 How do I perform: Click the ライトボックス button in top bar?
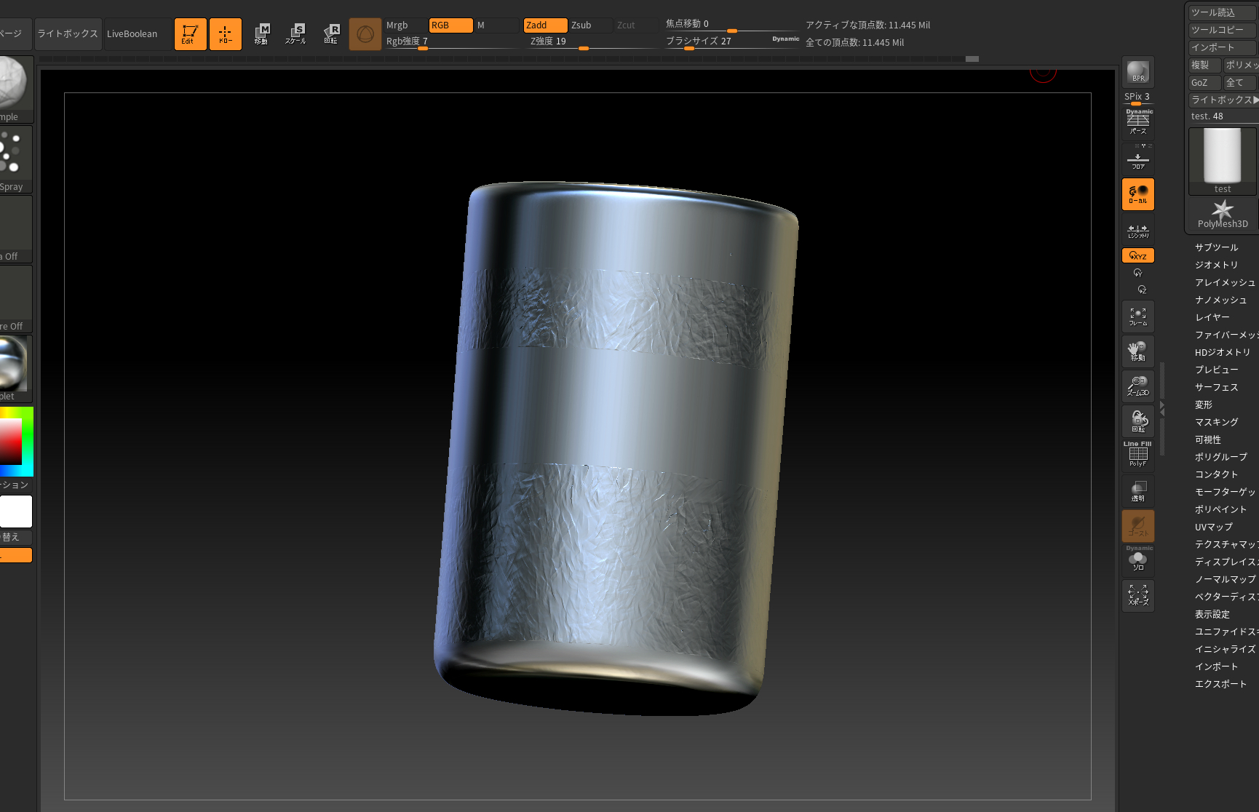point(68,33)
